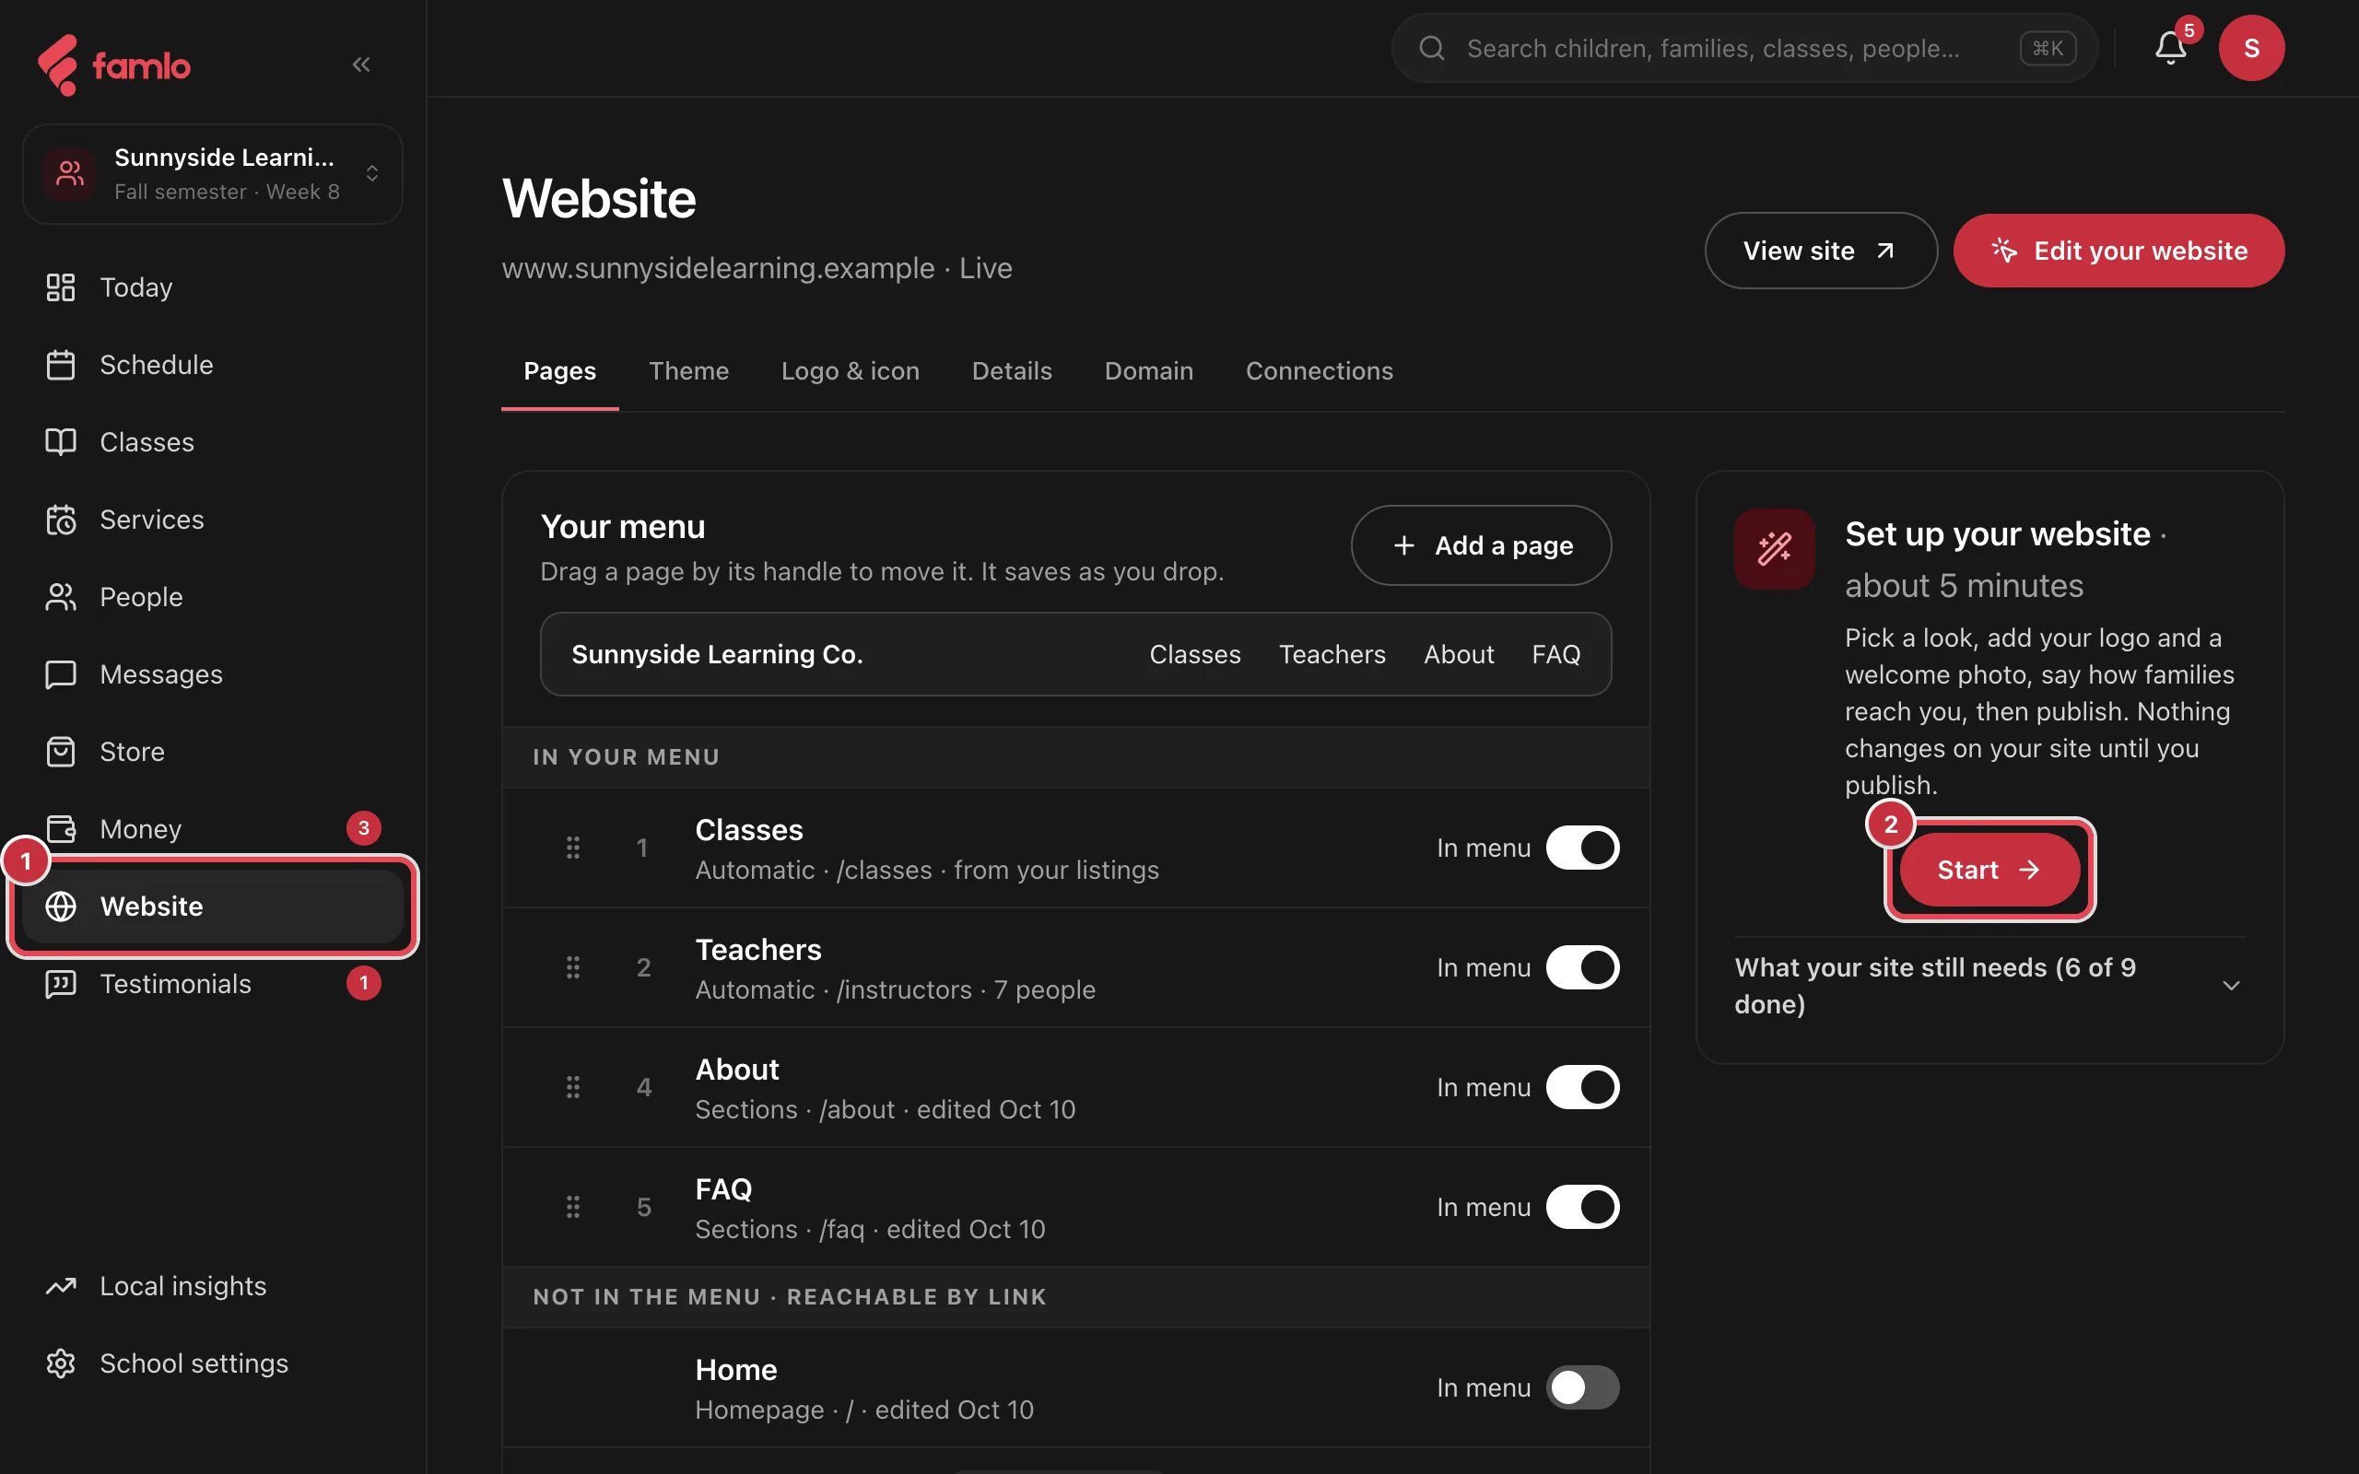Image resolution: width=2359 pixels, height=1474 pixels.
Task: Click View site button
Action: tap(1820, 251)
